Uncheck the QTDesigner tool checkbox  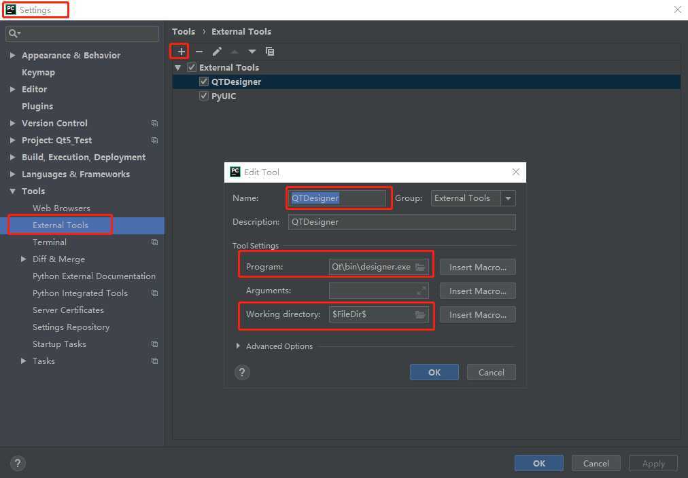203,81
